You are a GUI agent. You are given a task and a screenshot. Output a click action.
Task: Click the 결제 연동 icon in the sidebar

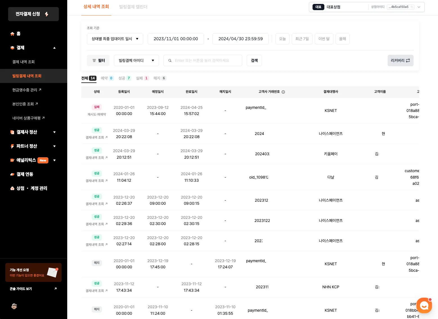pyautogui.click(x=12, y=174)
